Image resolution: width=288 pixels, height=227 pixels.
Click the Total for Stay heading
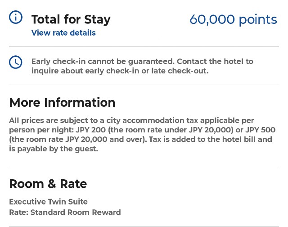[x=71, y=19]
